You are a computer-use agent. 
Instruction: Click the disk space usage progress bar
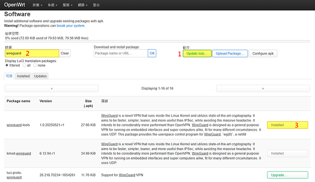point(157,41)
